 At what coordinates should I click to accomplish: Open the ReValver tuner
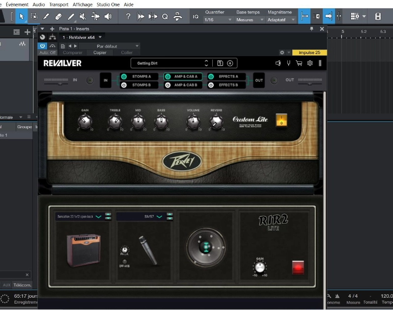point(288,63)
